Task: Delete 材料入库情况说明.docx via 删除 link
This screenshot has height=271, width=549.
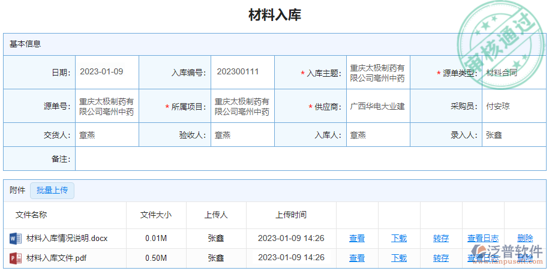Action: tap(525, 239)
